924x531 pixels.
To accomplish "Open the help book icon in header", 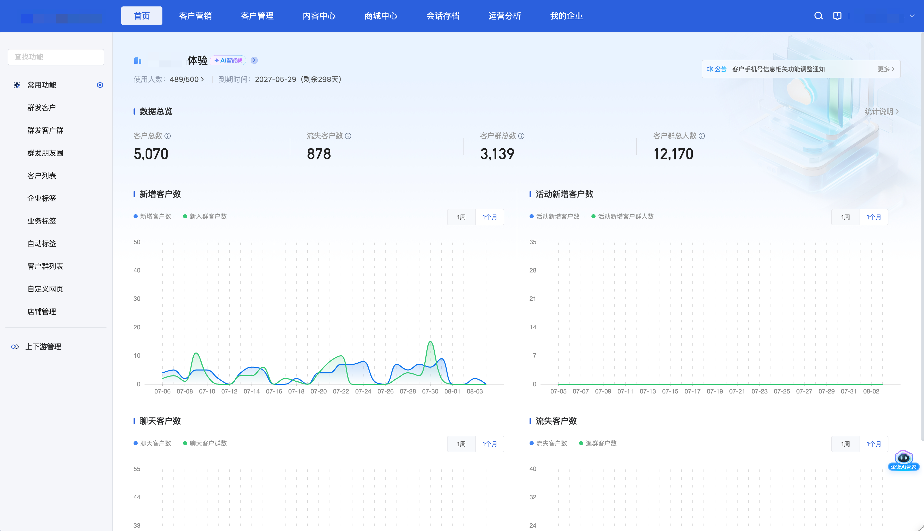I will tap(837, 16).
